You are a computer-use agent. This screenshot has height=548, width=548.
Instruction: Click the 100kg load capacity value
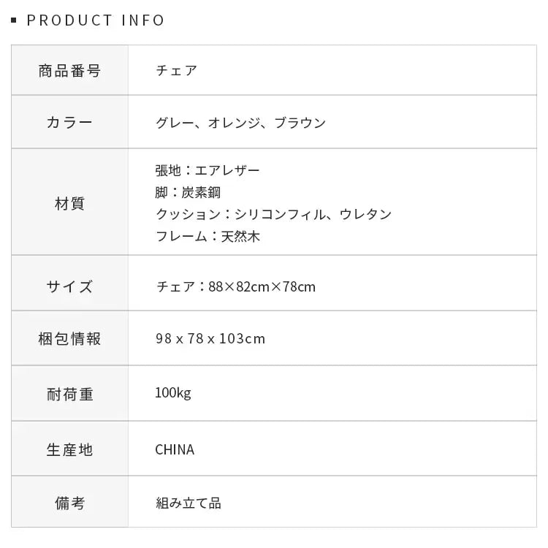172,394
